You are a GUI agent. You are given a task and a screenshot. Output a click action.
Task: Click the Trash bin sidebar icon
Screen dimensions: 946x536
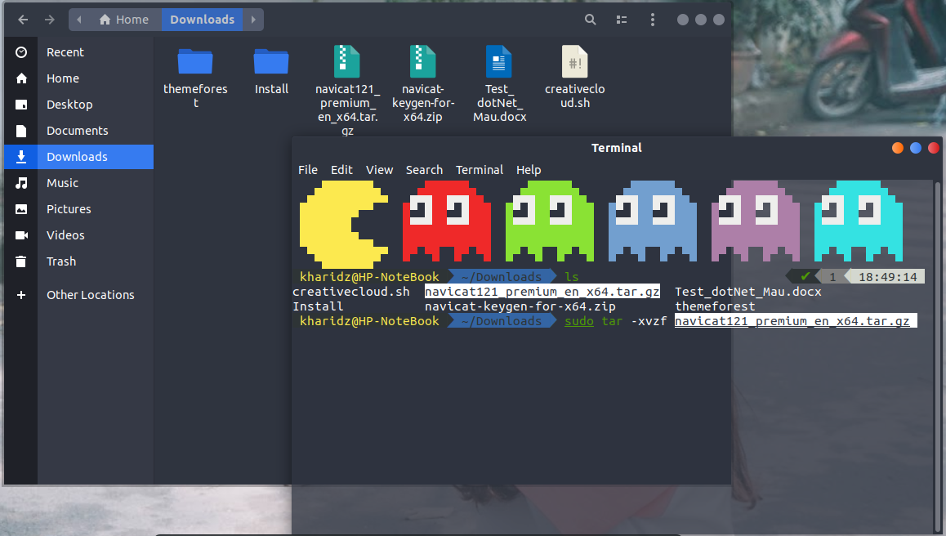pyautogui.click(x=21, y=261)
